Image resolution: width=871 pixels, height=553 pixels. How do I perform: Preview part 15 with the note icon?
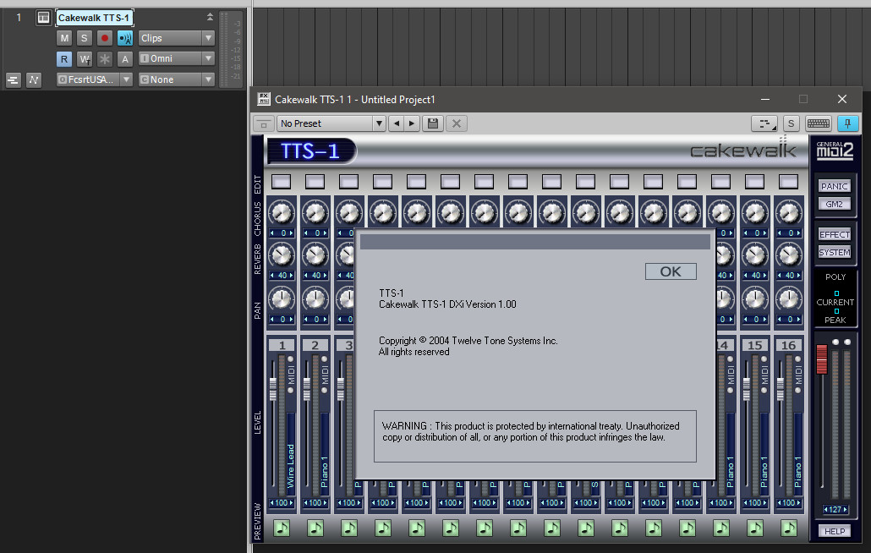(x=755, y=528)
